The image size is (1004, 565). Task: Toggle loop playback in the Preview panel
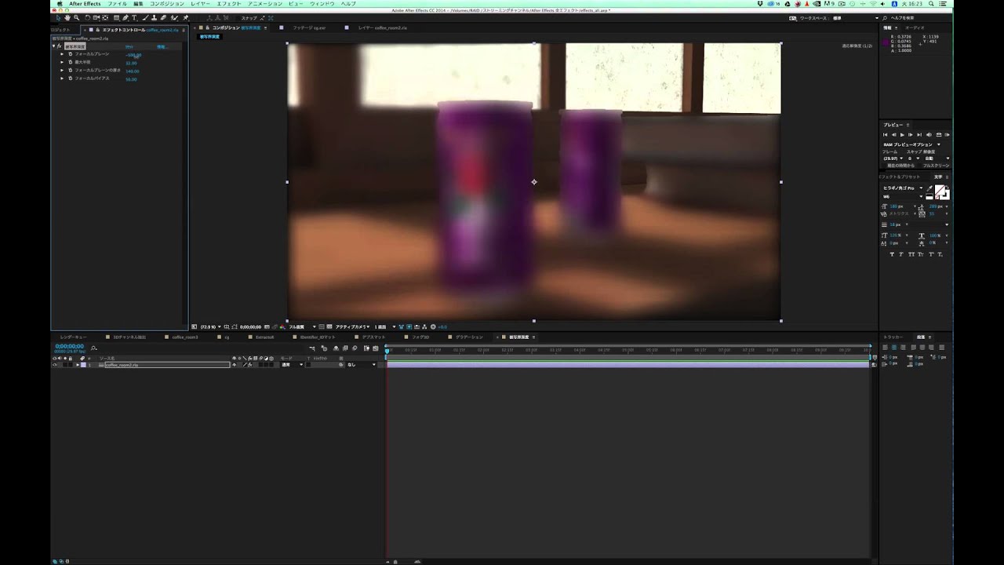(938, 135)
